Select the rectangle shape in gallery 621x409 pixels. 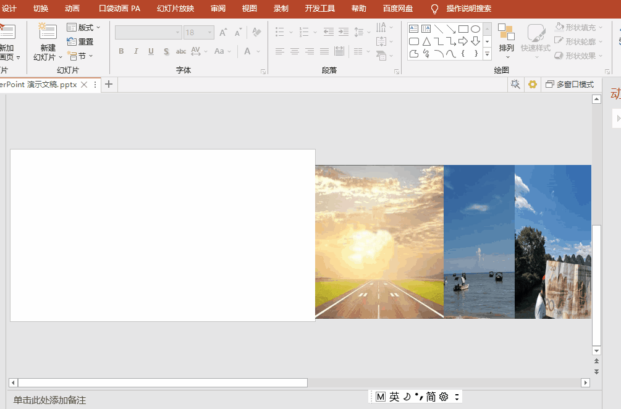click(463, 29)
